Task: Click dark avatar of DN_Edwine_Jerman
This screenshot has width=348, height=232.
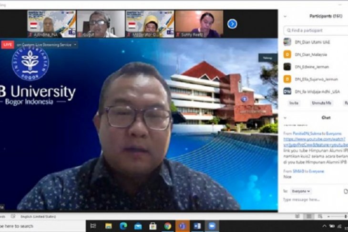Action: (x=287, y=67)
